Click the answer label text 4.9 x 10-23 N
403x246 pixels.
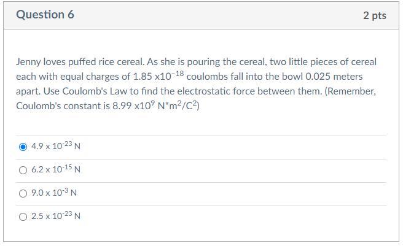[56, 147]
